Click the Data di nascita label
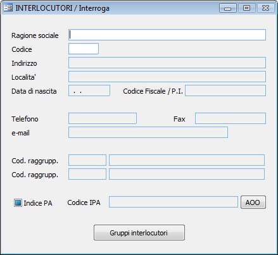 tap(34, 91)
